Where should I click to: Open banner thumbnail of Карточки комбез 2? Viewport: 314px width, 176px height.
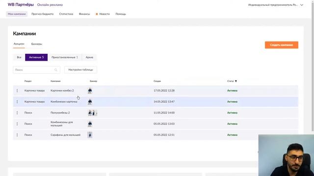90,90
